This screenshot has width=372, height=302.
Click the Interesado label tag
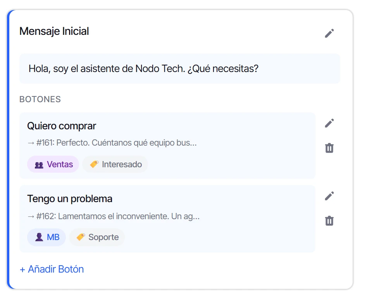(115, 164)
